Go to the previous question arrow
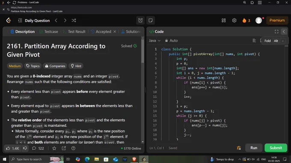Viewport: 291px width, 163px height. coord(56,20)
